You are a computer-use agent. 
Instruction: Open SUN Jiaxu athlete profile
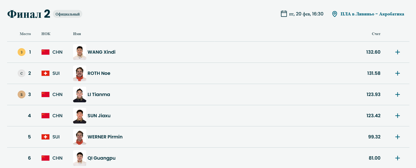pos(99,116)
